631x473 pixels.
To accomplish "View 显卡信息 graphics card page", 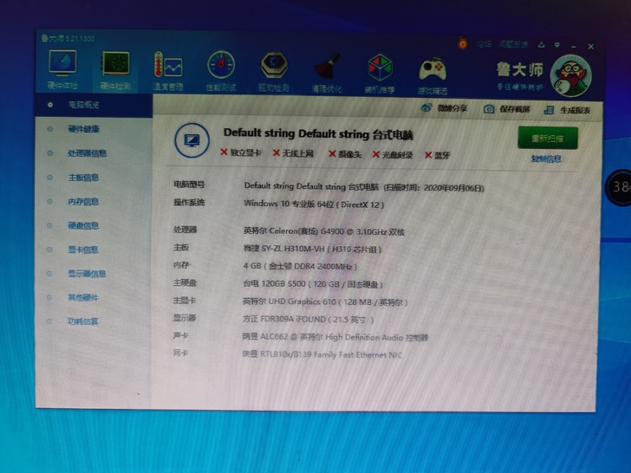I will point(83,249).
